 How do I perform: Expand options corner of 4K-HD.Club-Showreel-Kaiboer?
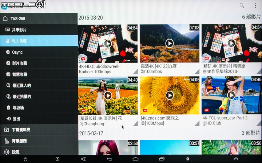(x=135, y=72)
